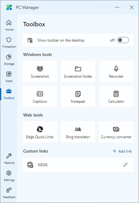This screenshot has width=139, height=203.
Task: Click the Show toolbar on the desktop label
Action: tap(61, 40)
